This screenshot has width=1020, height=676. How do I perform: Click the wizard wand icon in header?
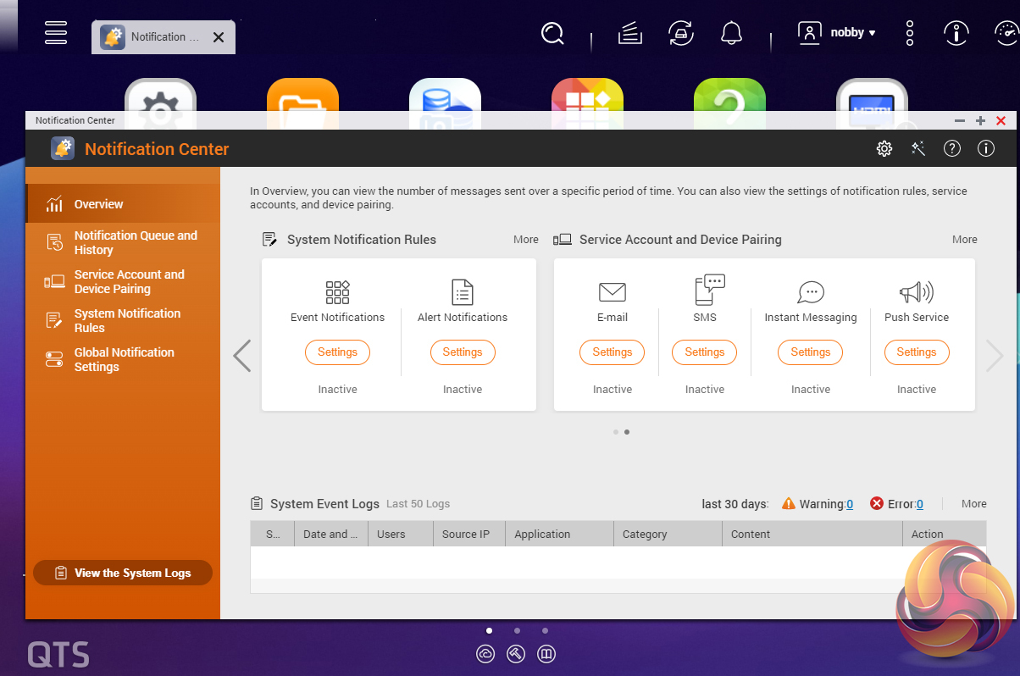click(x=918, y=149)
